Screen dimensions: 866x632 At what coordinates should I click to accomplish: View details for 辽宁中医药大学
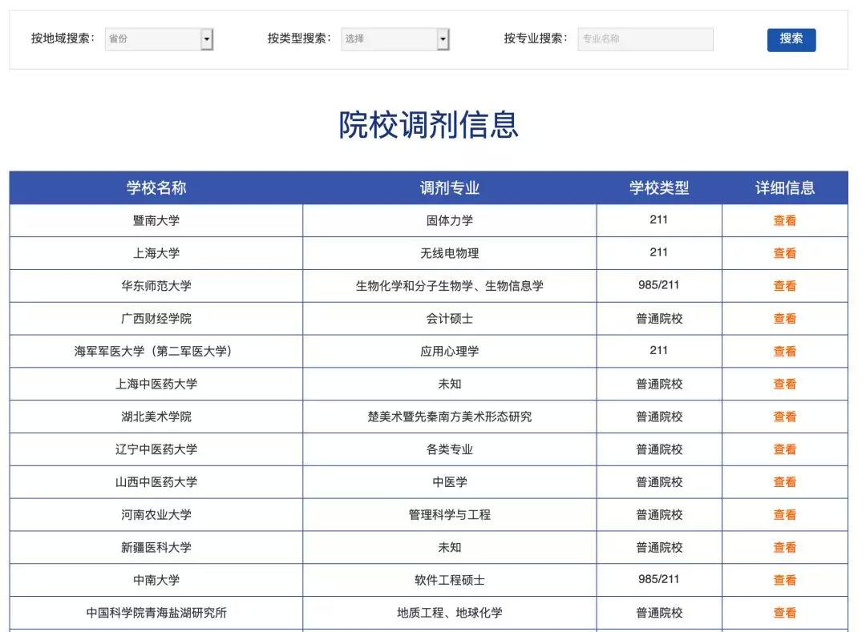point(785,449)
